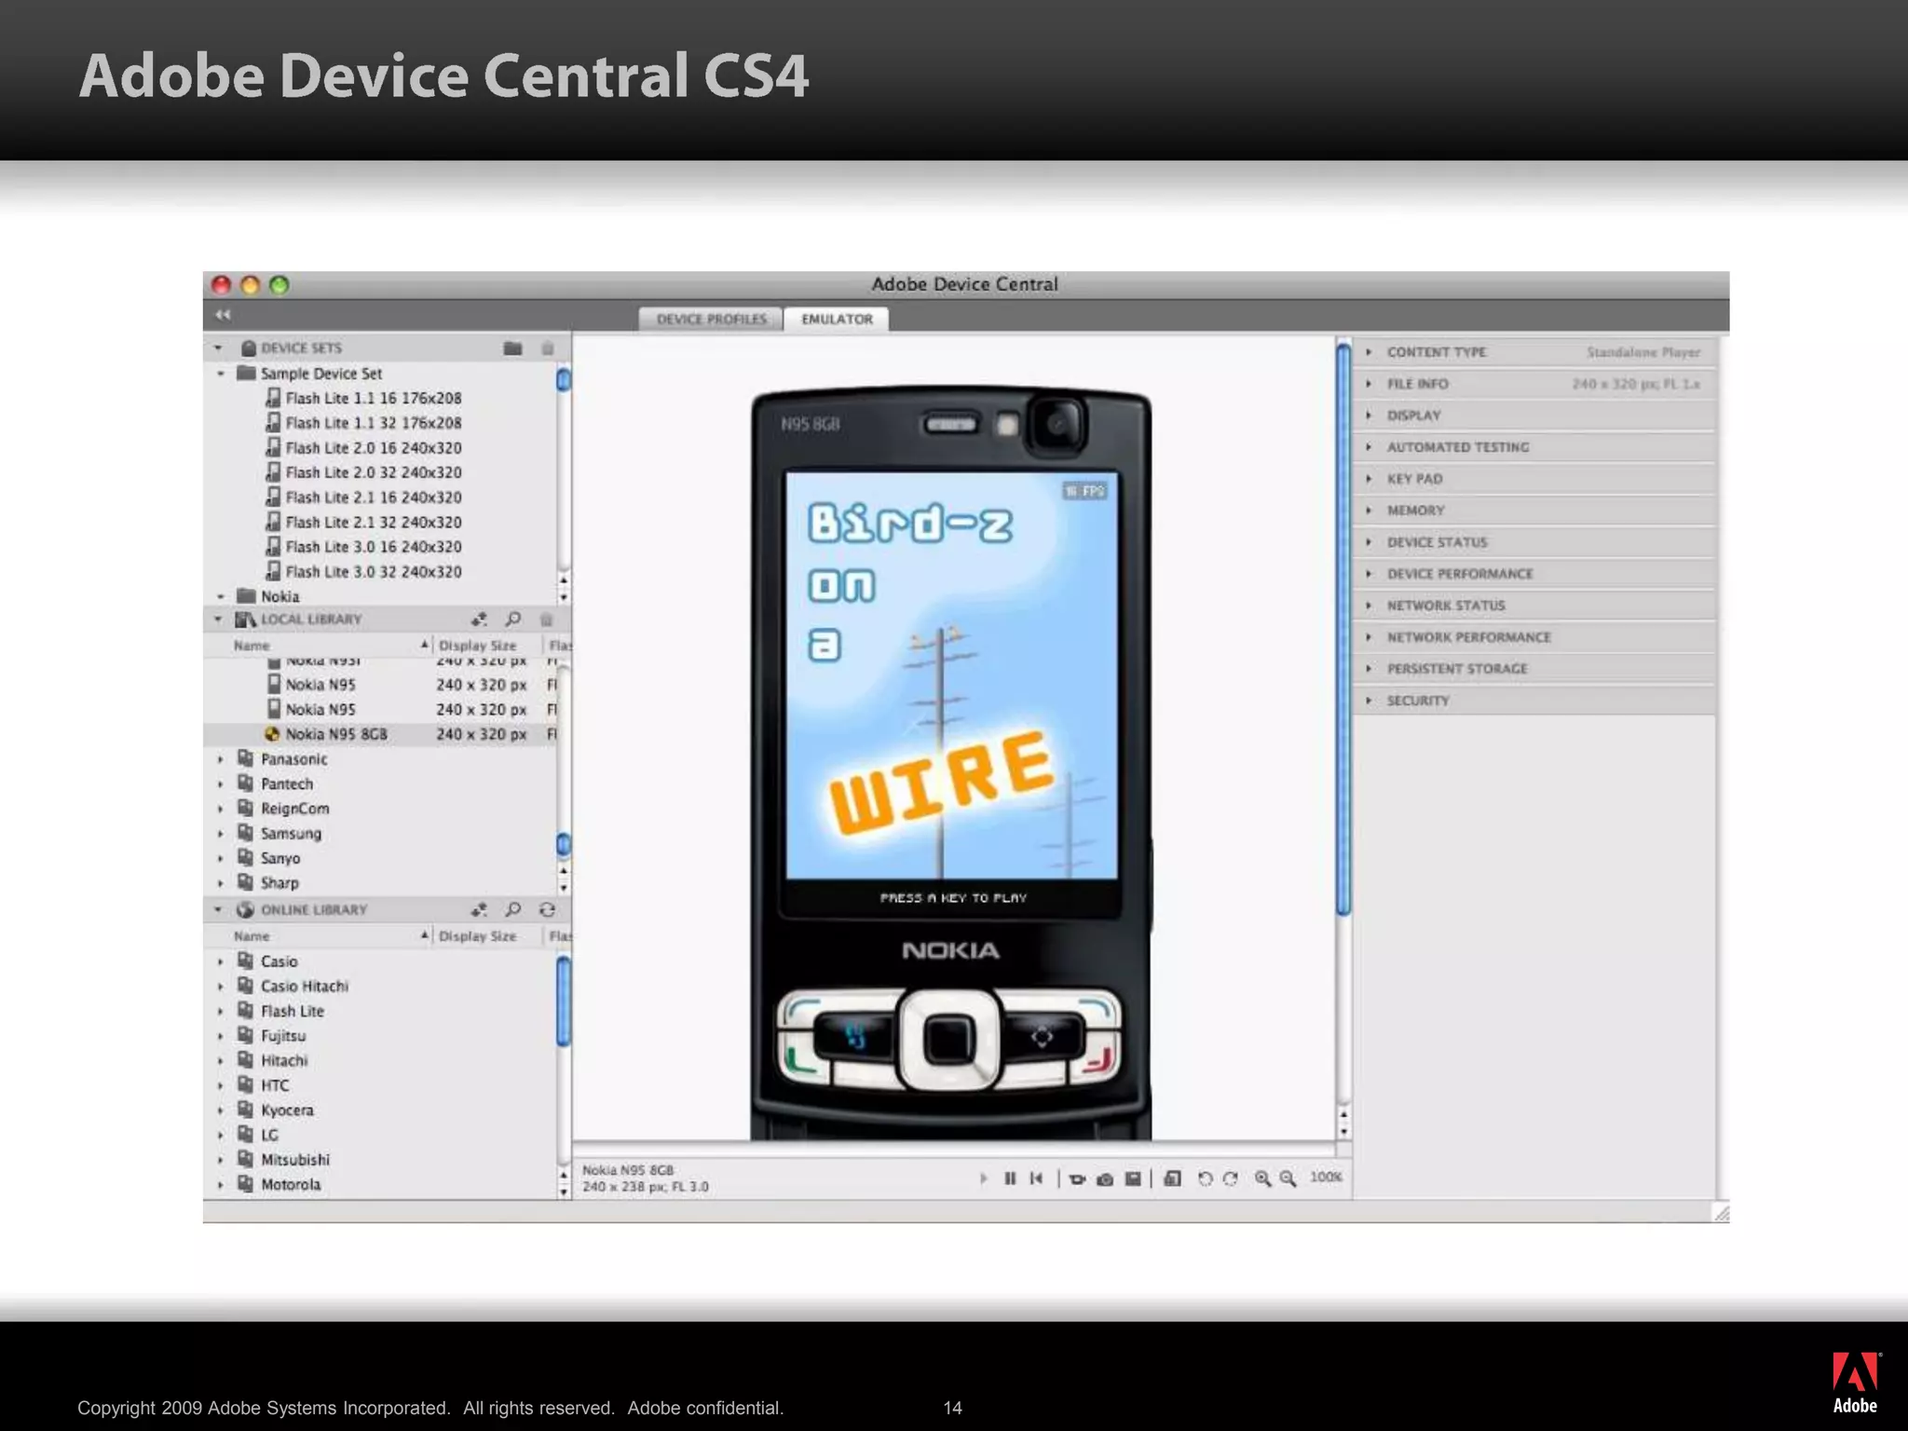Screen dimensions: 1908x1431
Task: Collapse the Local Library section
Action: pos(219,619)
